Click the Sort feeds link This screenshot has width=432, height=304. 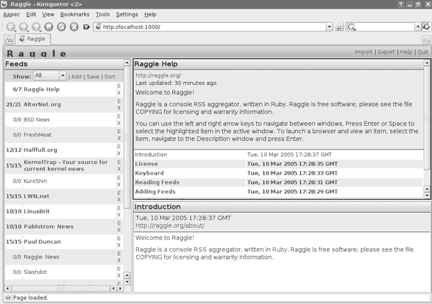pos(109,76)
